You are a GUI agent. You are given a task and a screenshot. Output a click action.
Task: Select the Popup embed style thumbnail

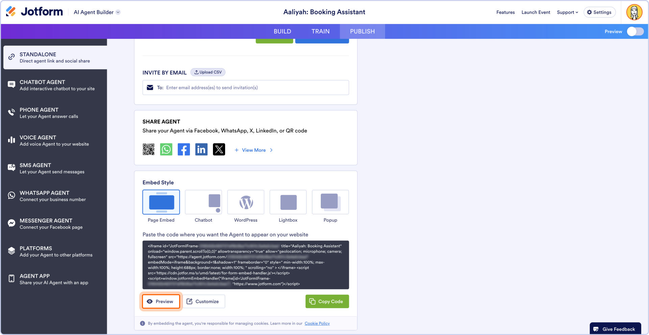330,202
